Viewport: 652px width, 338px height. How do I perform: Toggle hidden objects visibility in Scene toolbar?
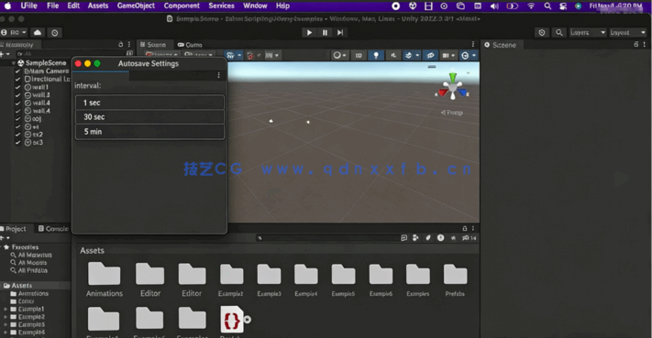430,55
